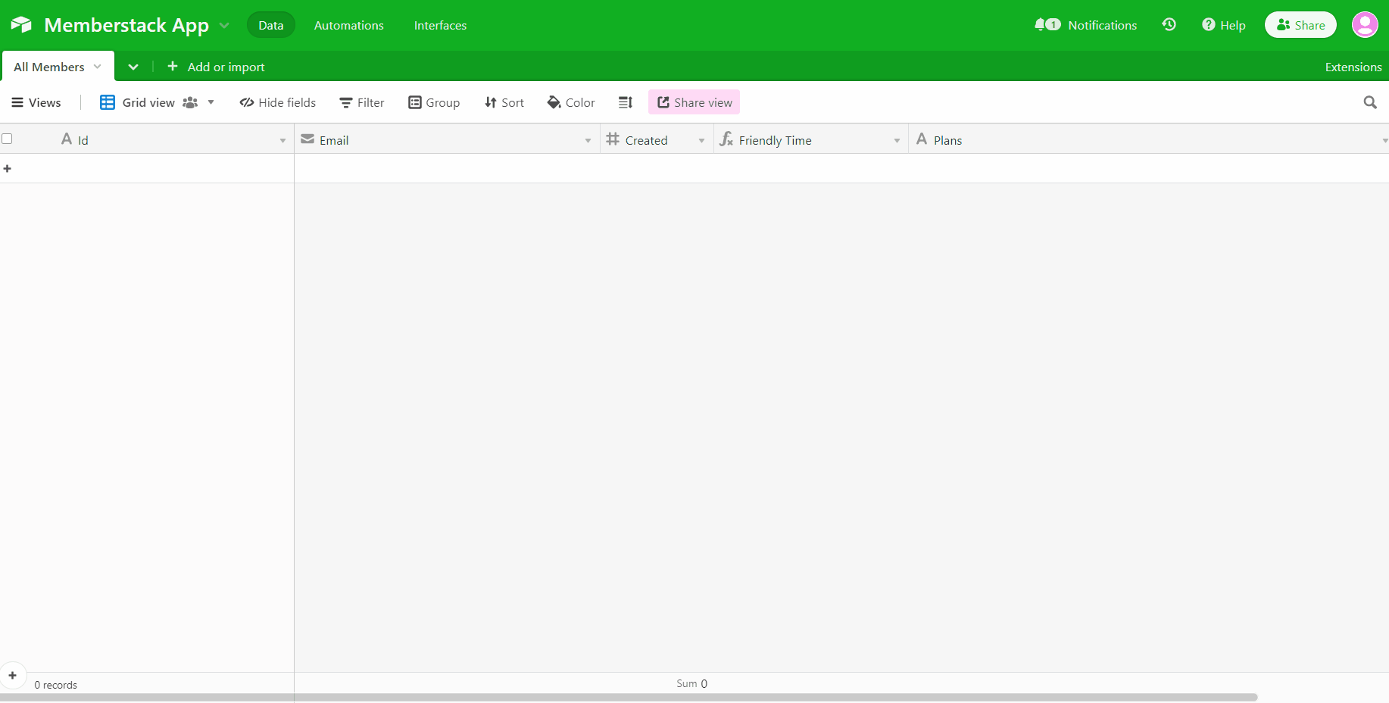Expand the list of all tables chevron
This screenshot has height=703, width=1389.
coord(133,67)
